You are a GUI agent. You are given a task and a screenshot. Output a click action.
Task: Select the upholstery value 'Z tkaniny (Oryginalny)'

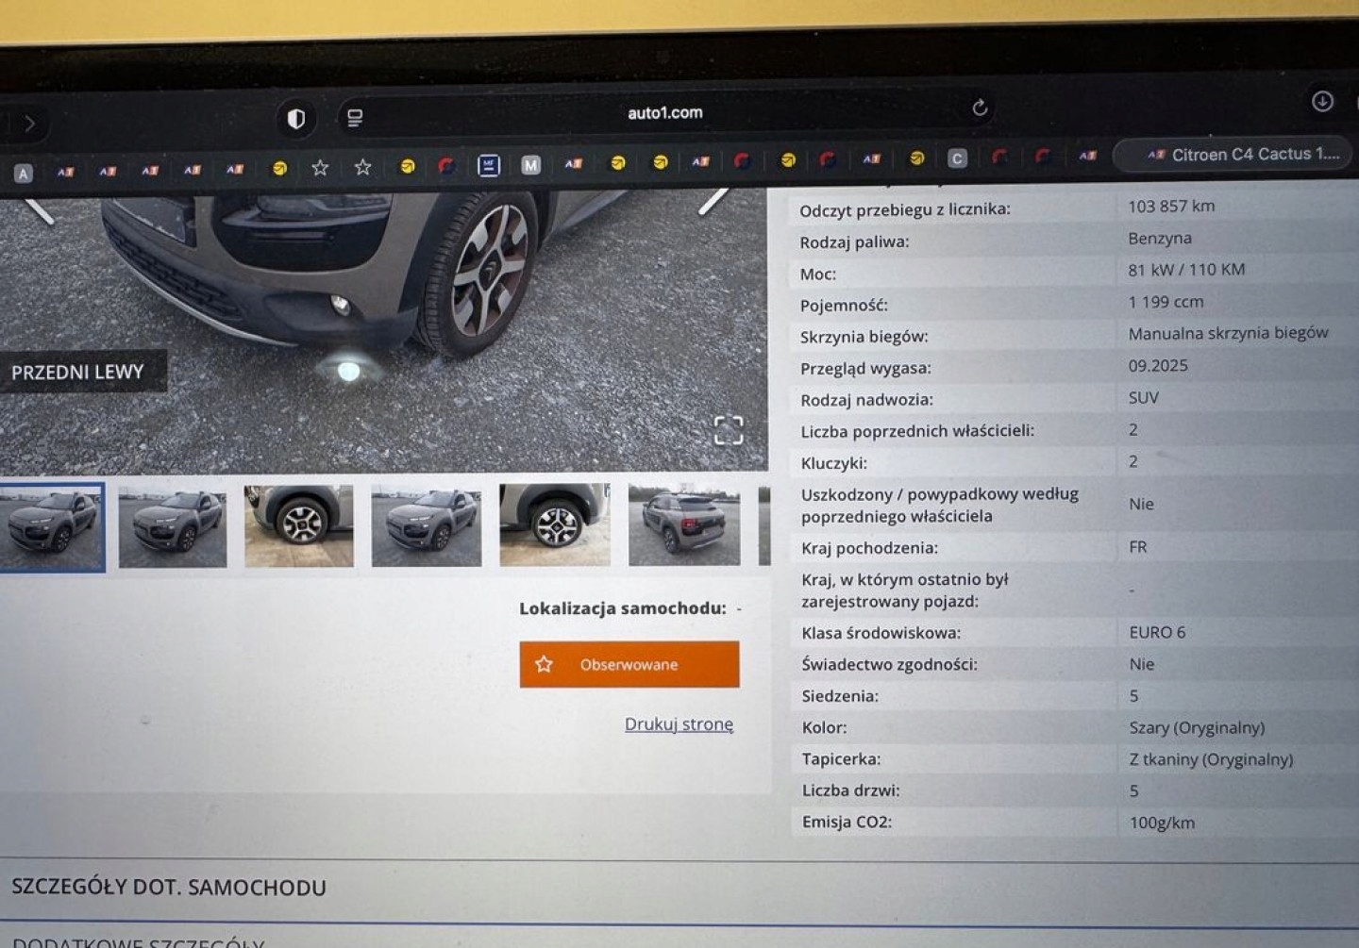[1211, 759]
